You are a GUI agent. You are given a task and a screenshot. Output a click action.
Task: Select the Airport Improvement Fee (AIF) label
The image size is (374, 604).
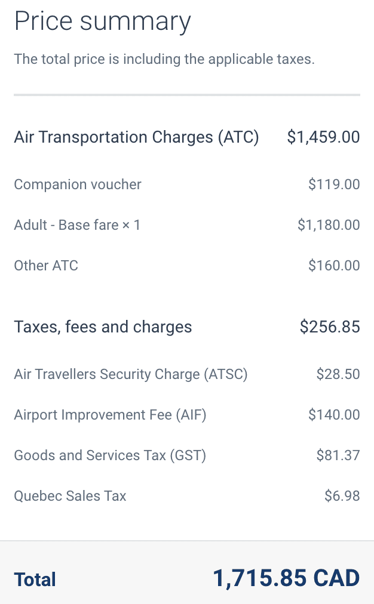point(110,415)
